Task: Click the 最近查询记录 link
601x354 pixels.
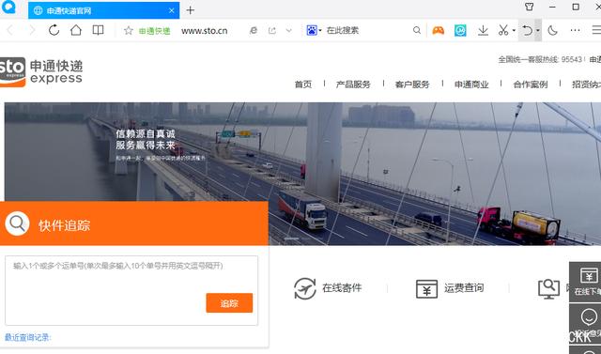Action: click(x=27, y=337)
